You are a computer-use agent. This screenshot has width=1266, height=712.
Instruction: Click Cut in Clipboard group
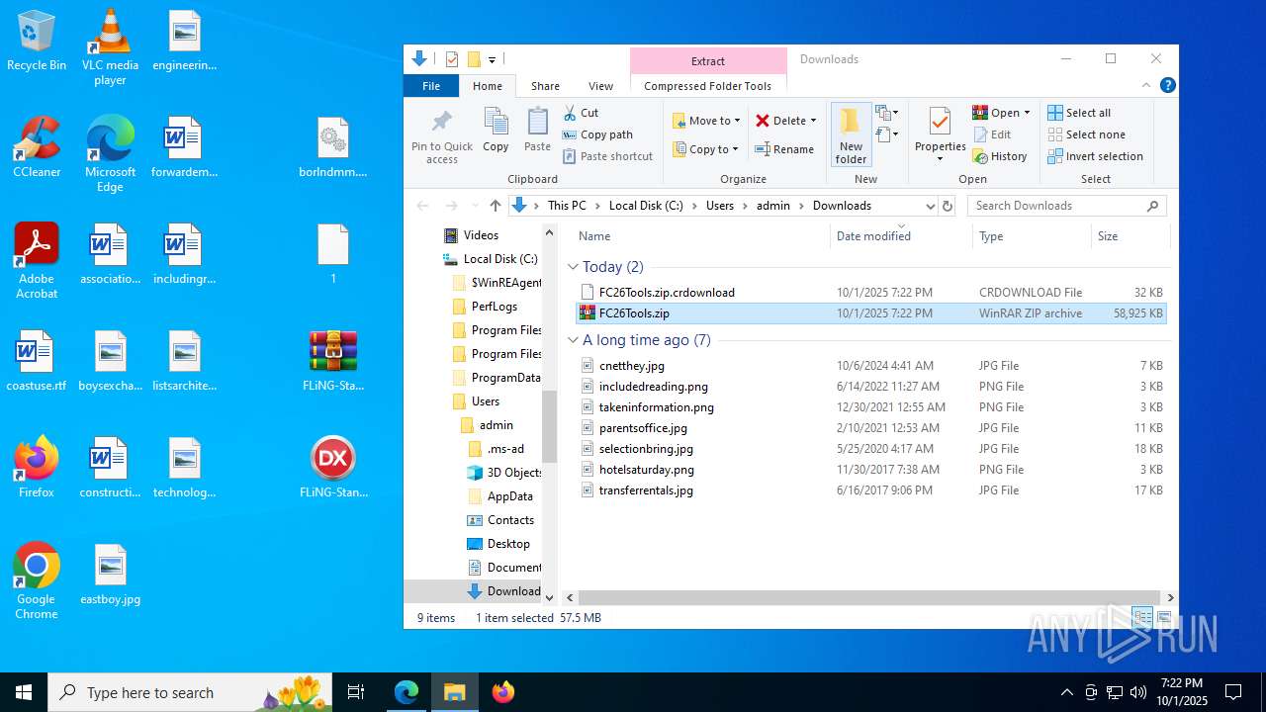point(582,113)
